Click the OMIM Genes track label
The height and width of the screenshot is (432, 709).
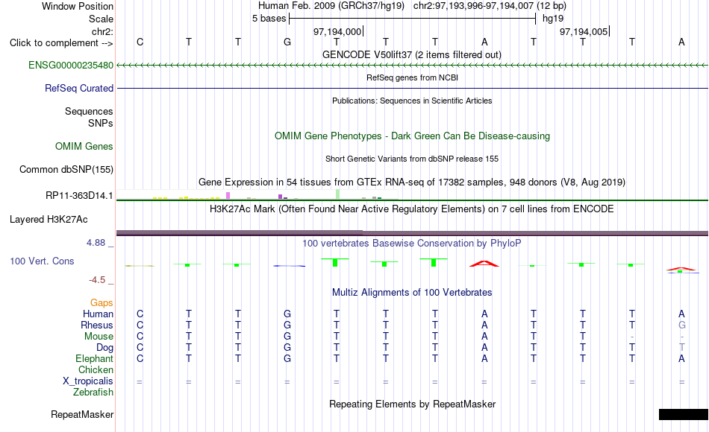84,146
